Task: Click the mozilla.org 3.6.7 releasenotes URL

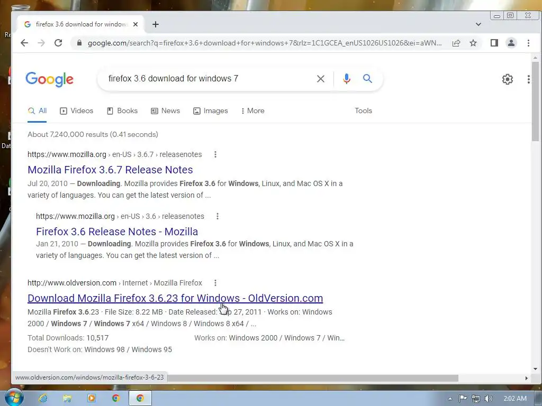Action: (x=115, y=154)
